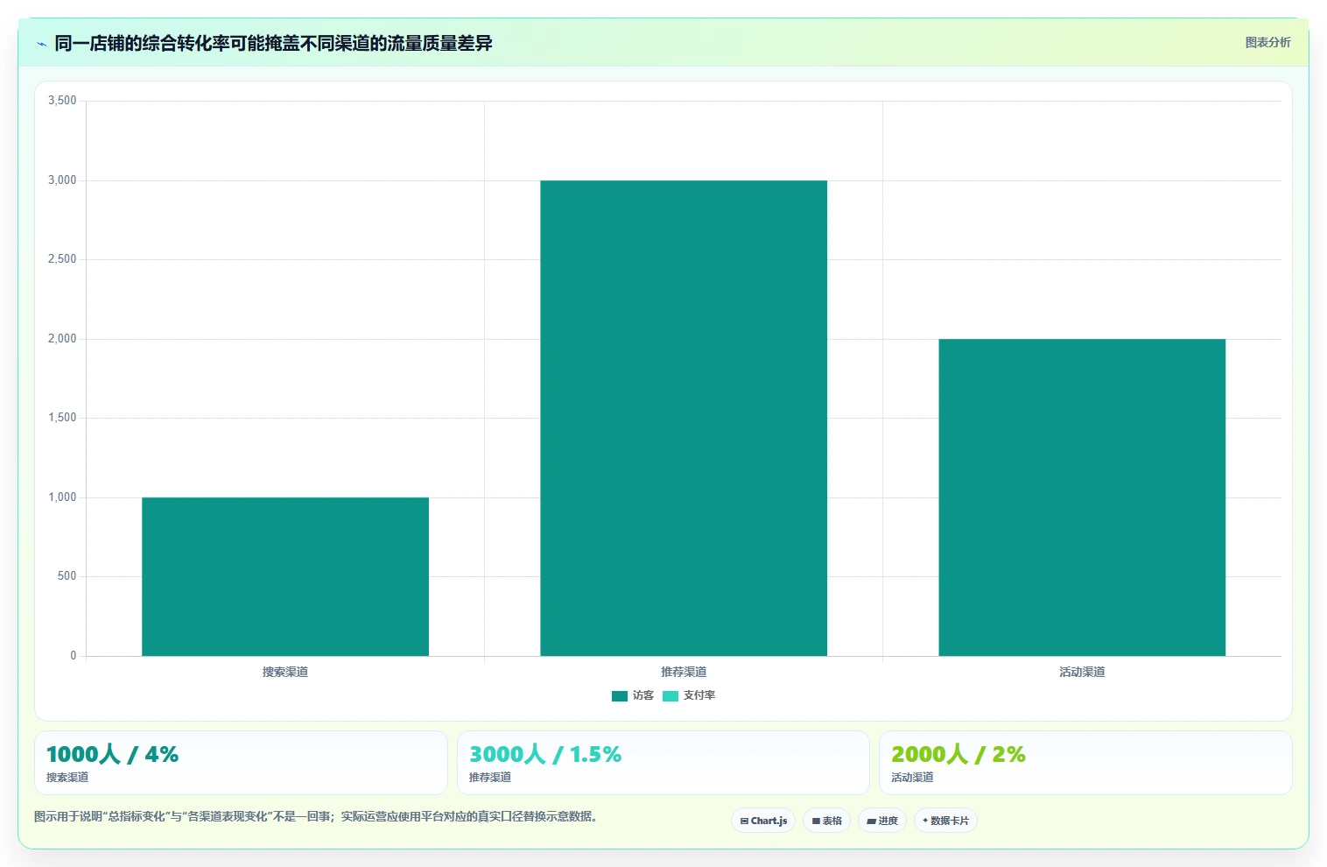The width and height of the screenshot is (1327, 867).
Task: Click the chart title about 综合转化率
Action: (273, 43)
